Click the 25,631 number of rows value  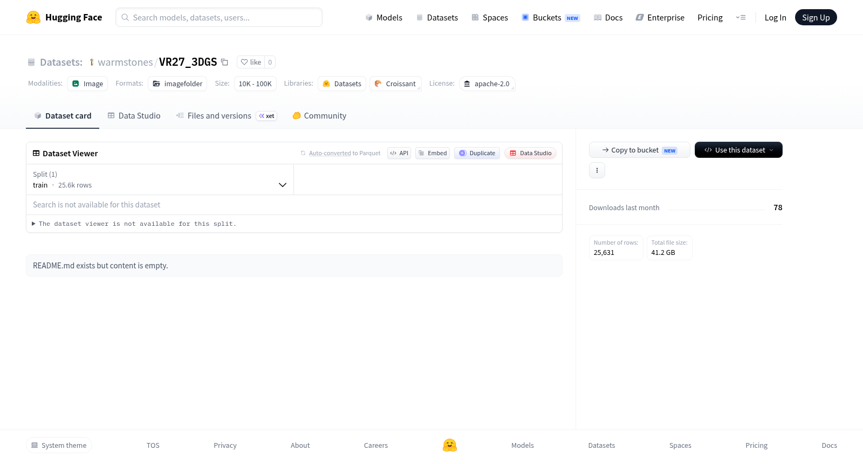pos(604,252)
